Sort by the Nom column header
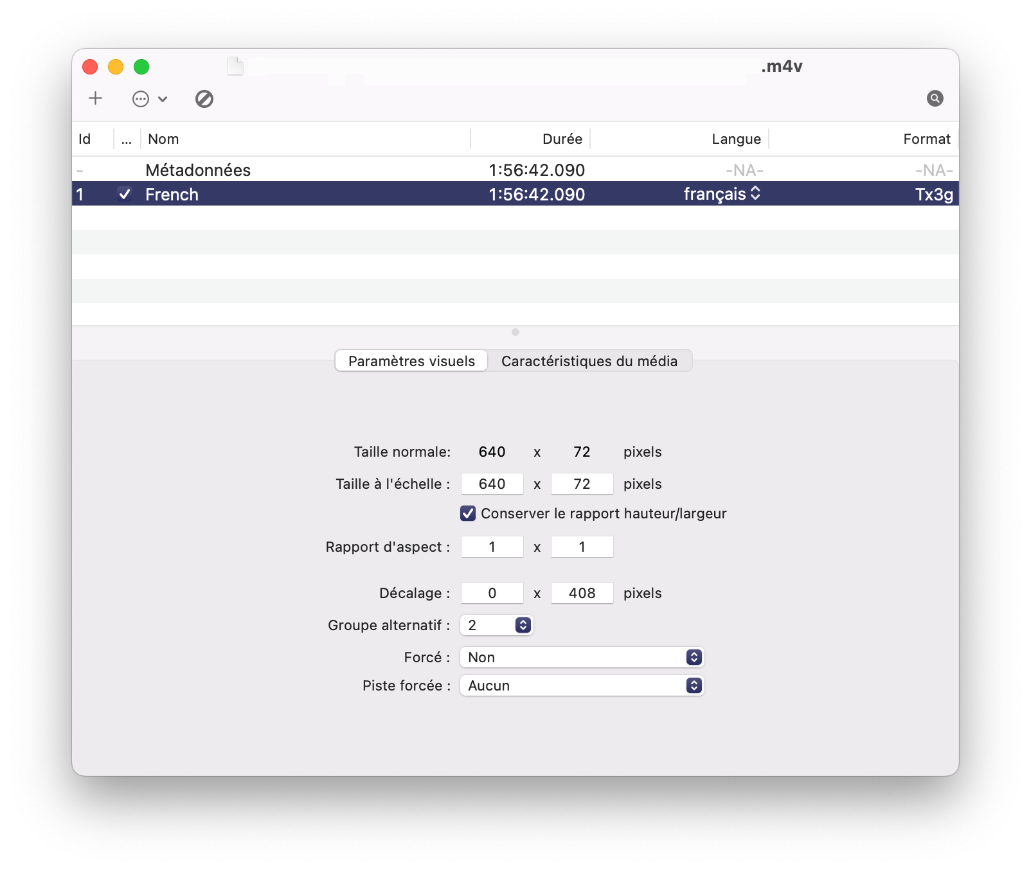The width and height of the screenshot is (1031, 871). click(305, 139)
